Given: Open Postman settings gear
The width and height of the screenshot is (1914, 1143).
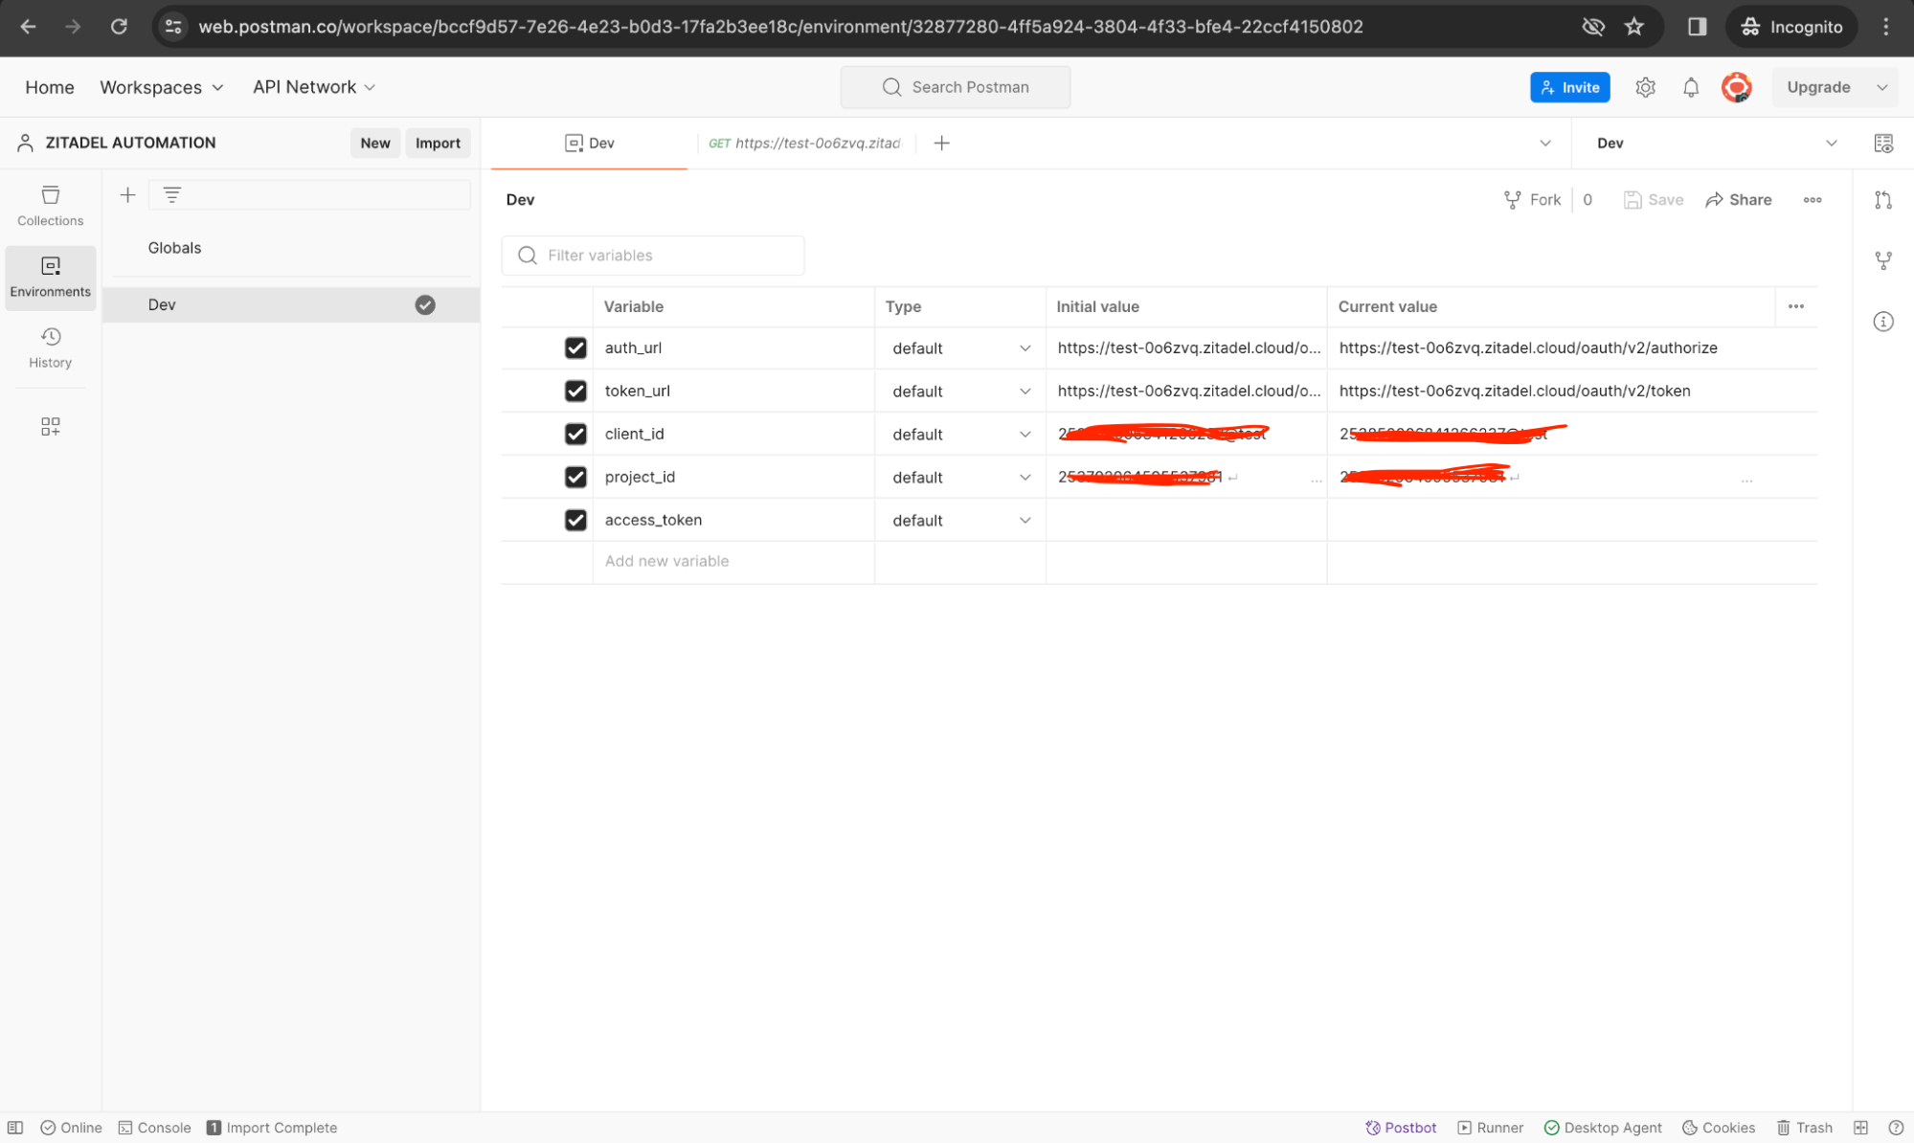Looking at the screenshot, I should point(1645,87).
